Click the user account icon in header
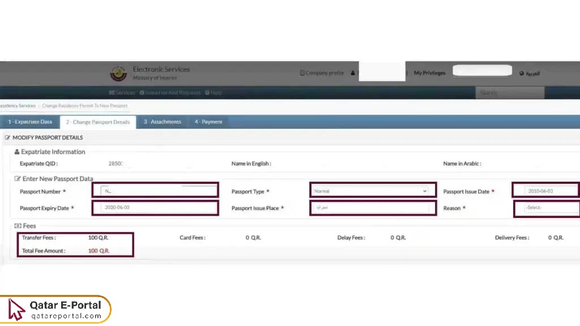580x326 pixels. (x=353, y=73)
